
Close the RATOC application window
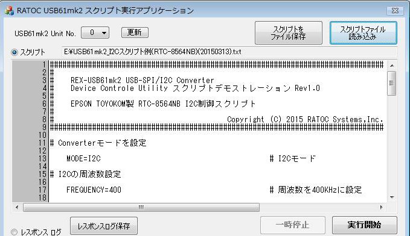point(395,11)
